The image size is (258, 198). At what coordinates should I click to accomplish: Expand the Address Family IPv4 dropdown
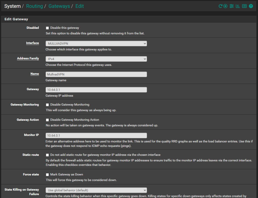[96, 59]
